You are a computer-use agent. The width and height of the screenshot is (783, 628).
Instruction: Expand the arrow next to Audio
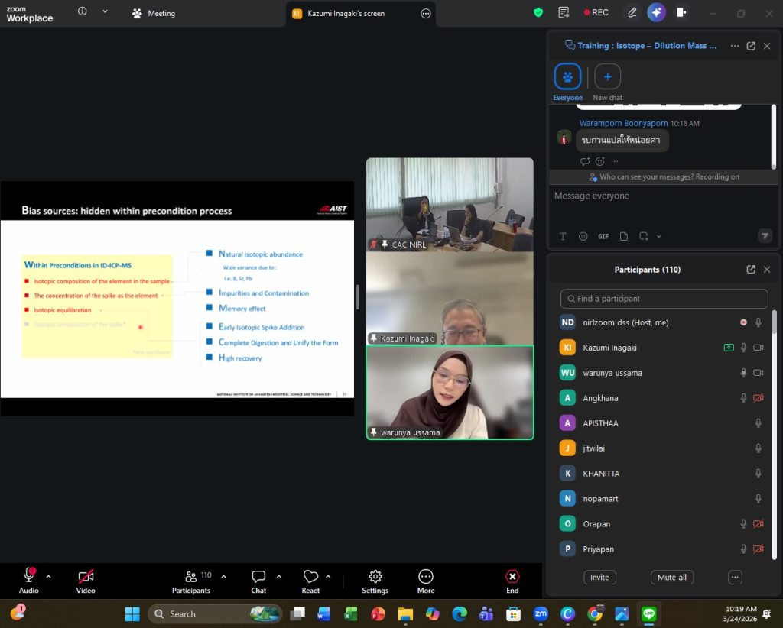click(x=49, y=577)
